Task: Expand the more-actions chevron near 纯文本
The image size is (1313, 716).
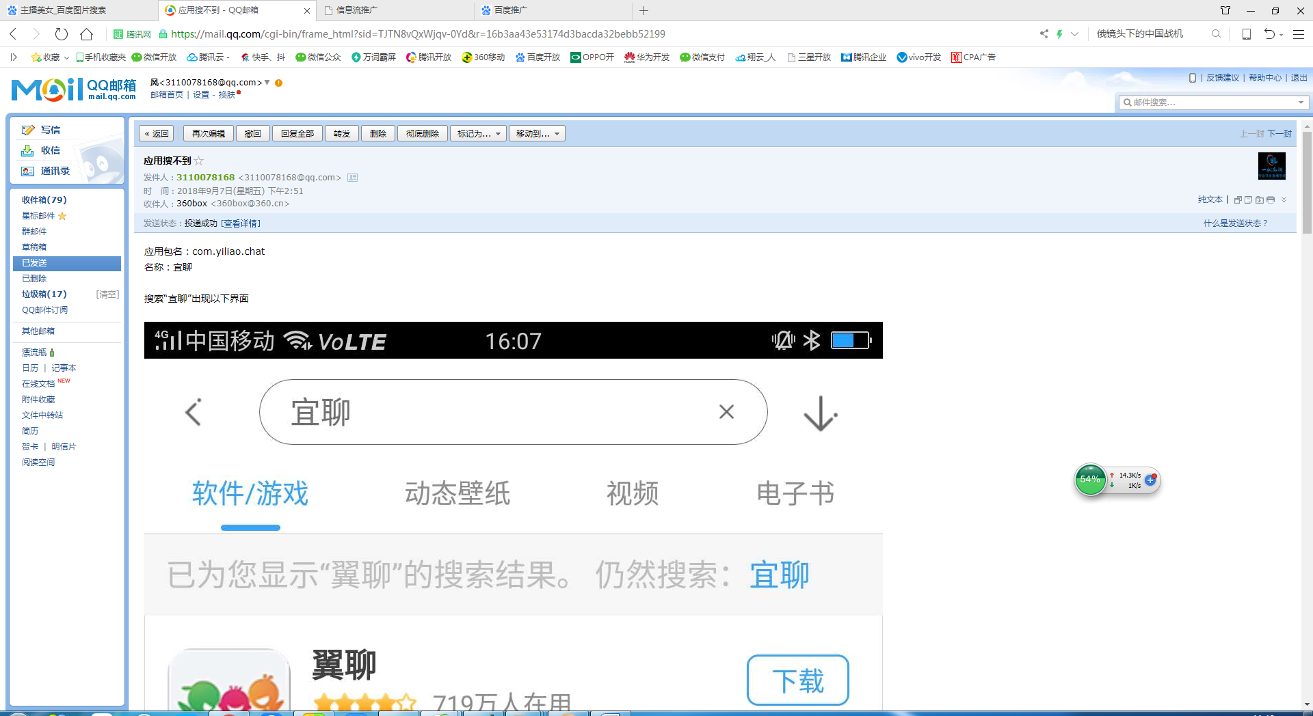Action: click(x=1284, y=199)
